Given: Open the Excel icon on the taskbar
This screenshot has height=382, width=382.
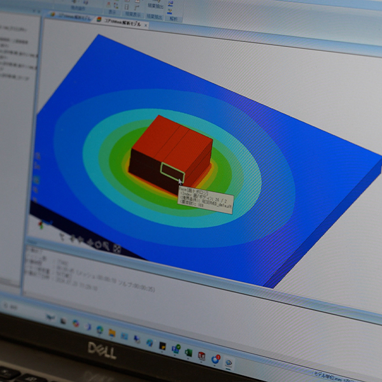Looking at the screenshot, I should (188, 353).
